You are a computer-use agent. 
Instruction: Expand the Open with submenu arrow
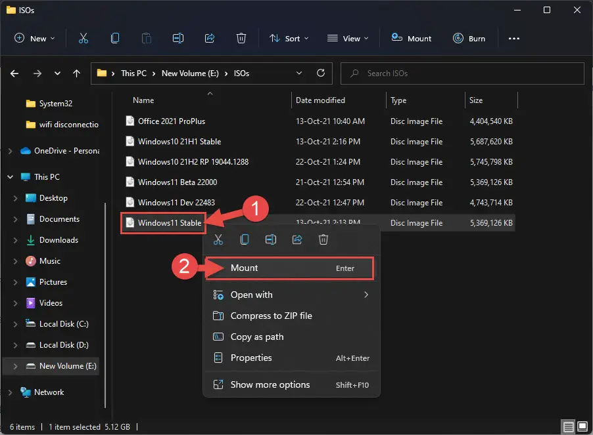tap(366, 295)
